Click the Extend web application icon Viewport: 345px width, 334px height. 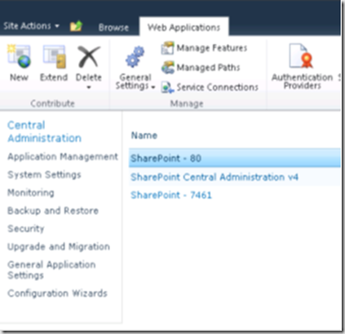click(54, 56)
